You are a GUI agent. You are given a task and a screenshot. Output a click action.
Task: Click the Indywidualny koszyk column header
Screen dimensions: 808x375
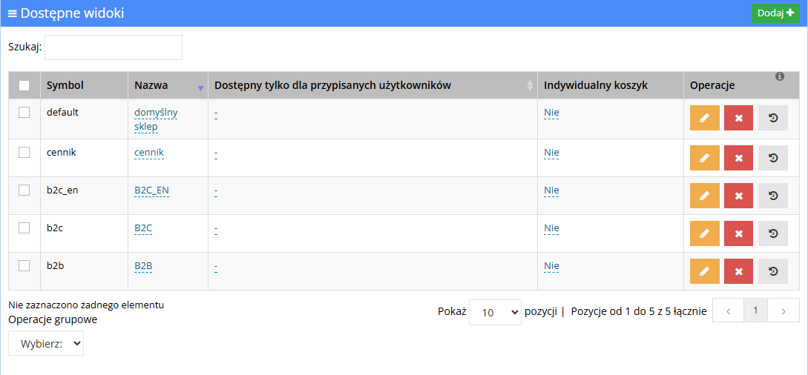(611, 85)
